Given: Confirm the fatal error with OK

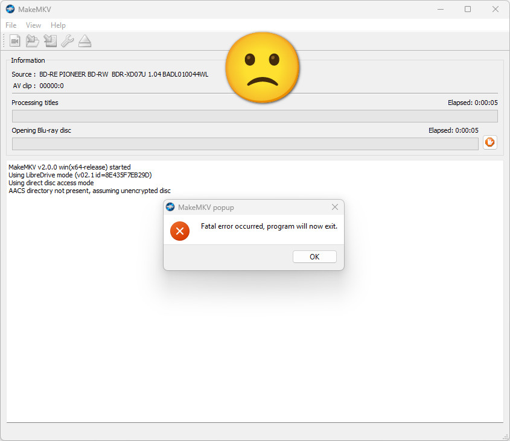Looking at the screenshot, I should (x=314, y=256).
